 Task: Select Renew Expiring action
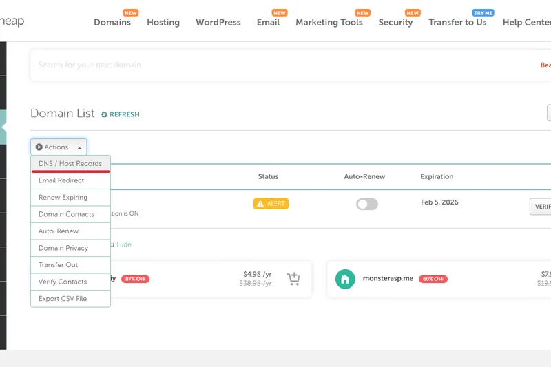pos(71,198)
